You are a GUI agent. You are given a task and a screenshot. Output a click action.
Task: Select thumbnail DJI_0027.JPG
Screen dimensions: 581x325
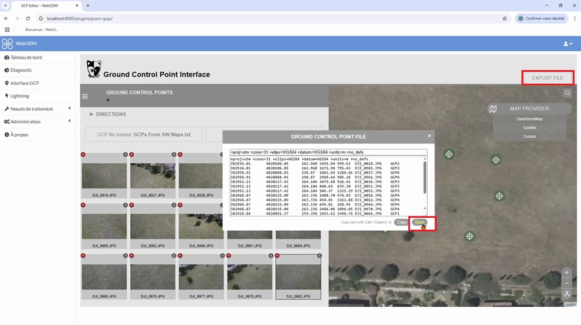153,175
